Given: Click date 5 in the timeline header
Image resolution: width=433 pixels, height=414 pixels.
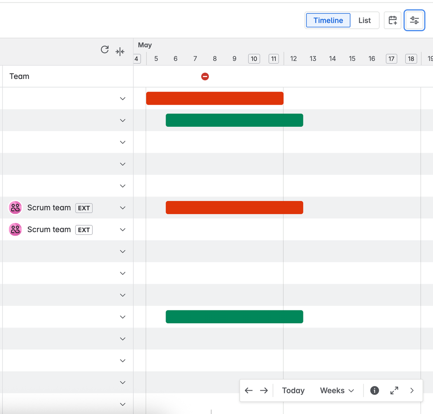Looking at the screenshot, I should click(156, 59).
